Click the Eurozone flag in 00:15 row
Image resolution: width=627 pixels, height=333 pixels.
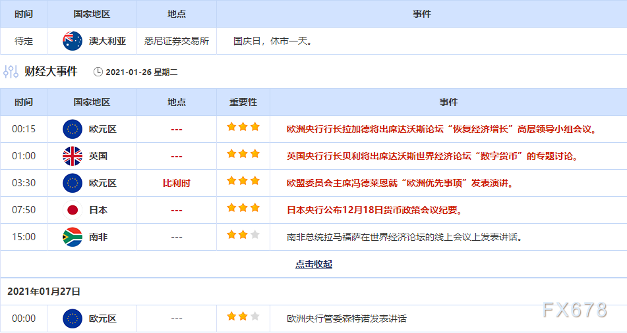click(72, 129)
